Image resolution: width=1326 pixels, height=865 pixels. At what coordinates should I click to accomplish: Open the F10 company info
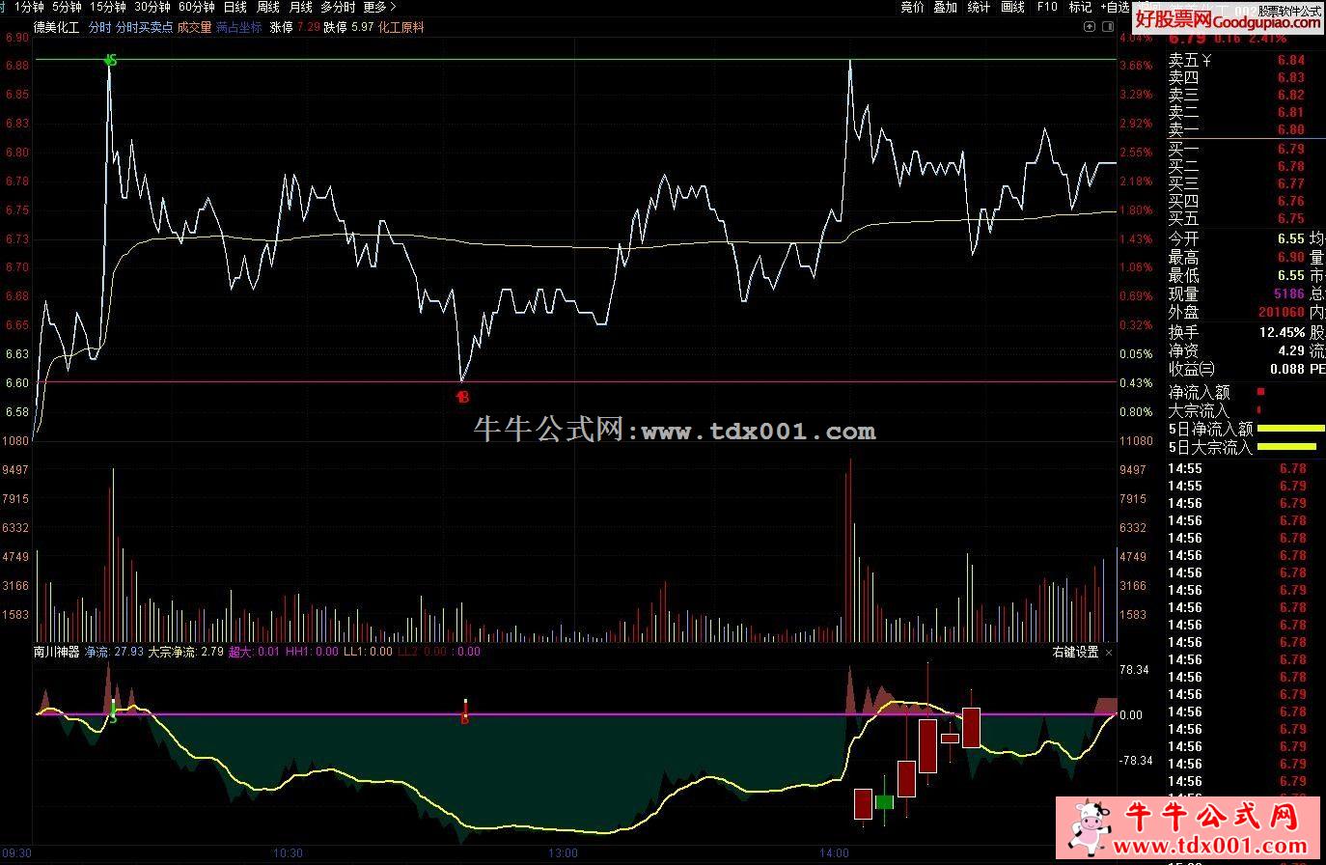pos(1047,7)
